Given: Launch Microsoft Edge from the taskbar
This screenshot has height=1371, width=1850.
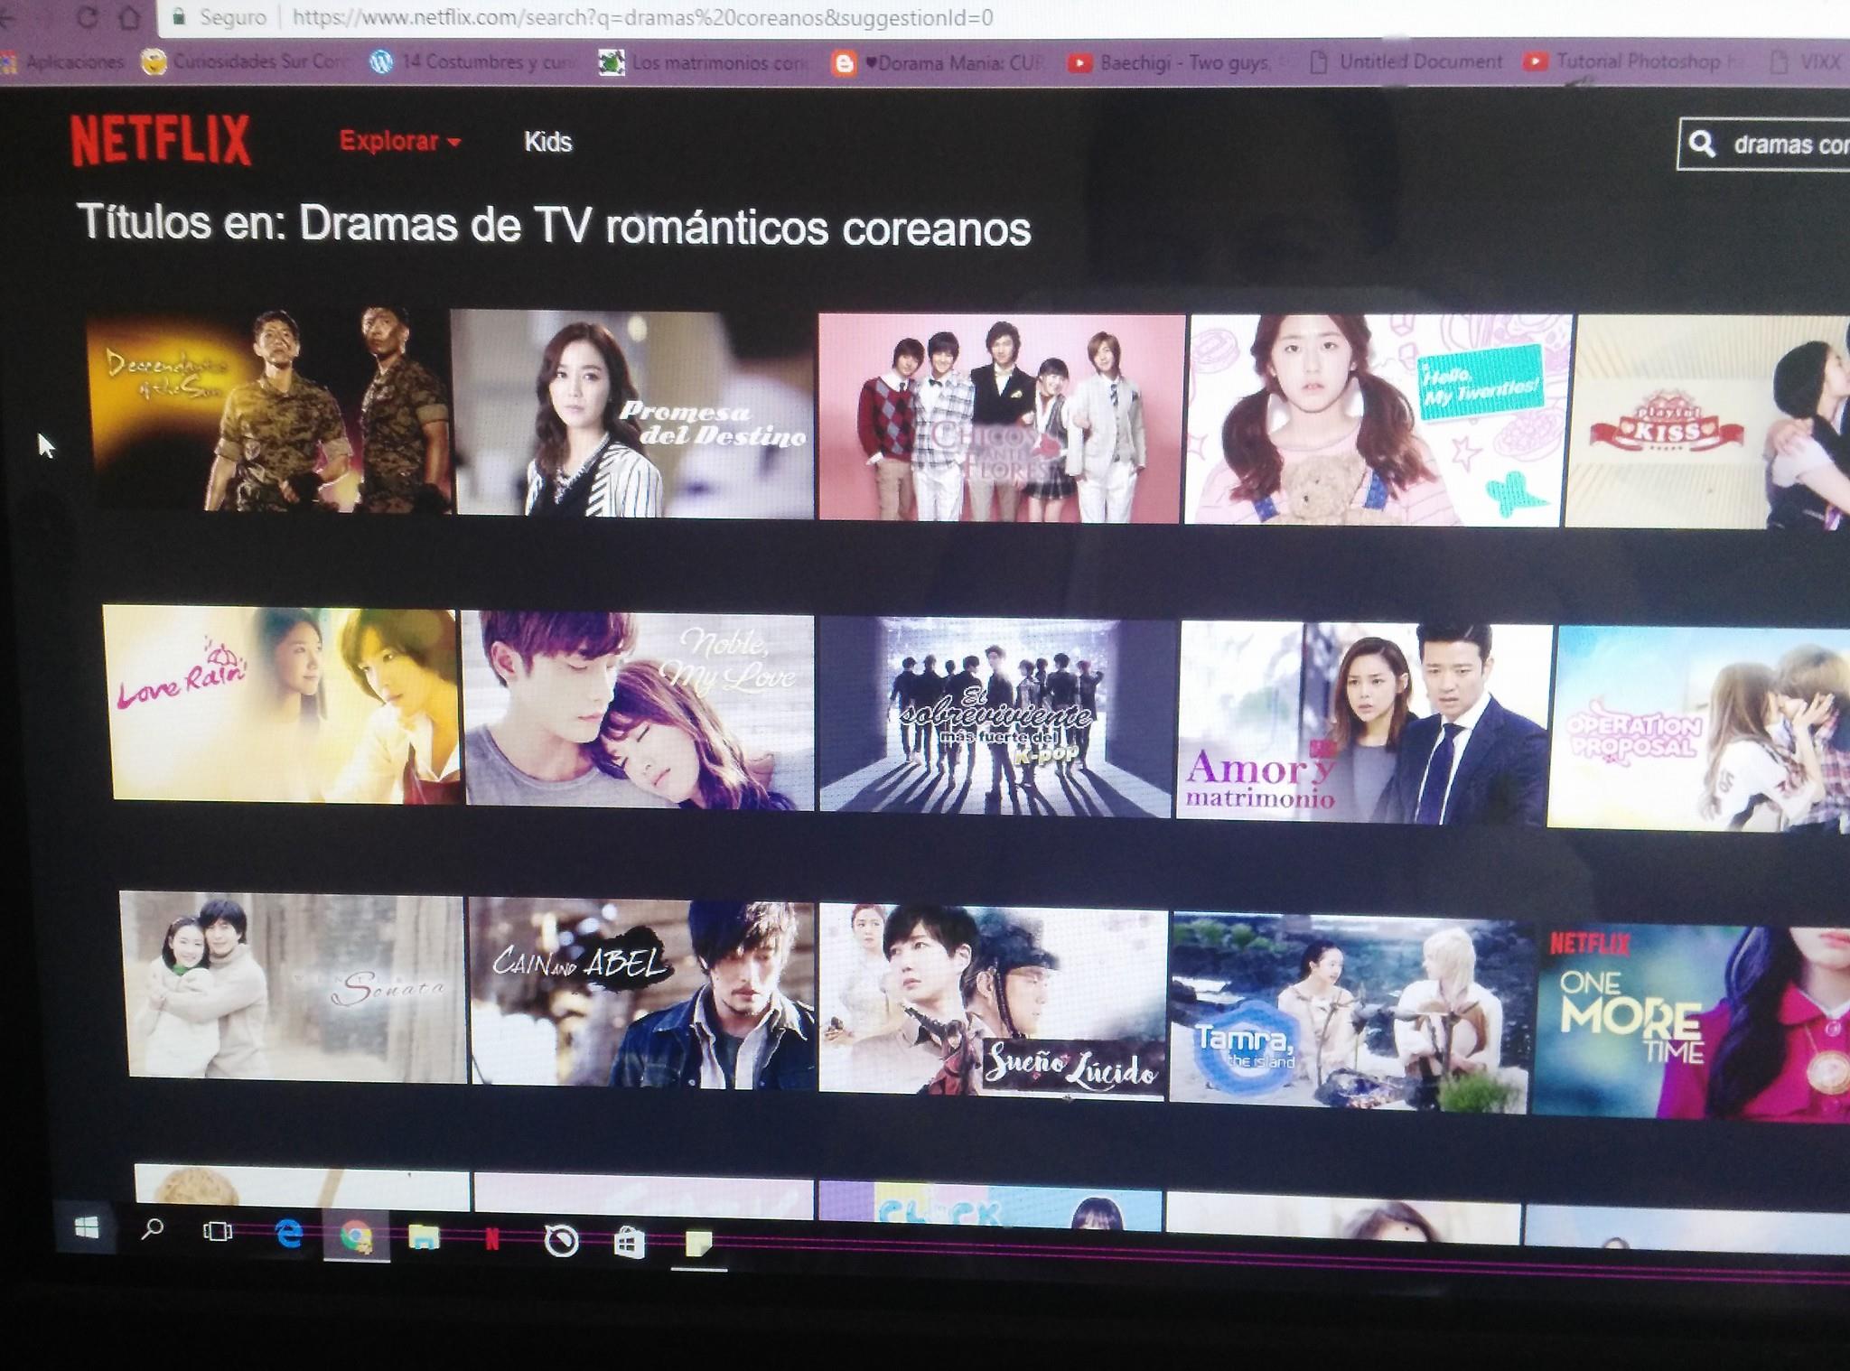Looking at the screenshot, I should coord(288,1234).
